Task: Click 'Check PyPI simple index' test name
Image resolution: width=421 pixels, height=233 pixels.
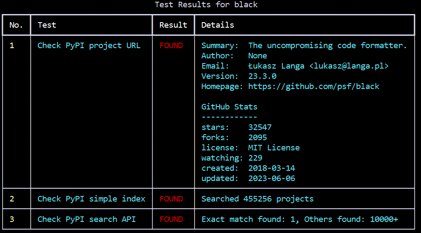Action: (91, 198)
